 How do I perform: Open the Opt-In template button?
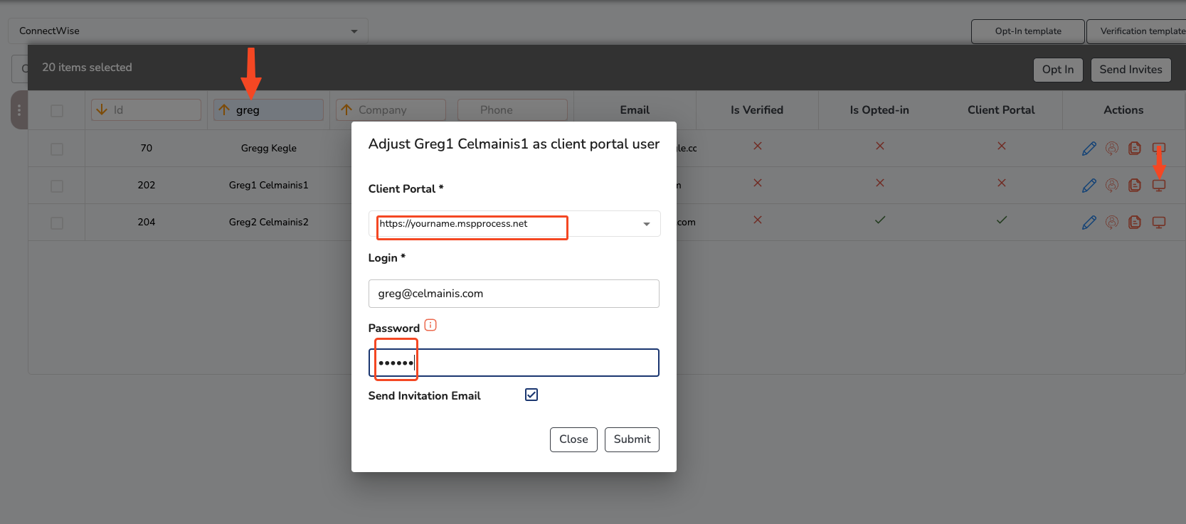[x=1028, y=31]
